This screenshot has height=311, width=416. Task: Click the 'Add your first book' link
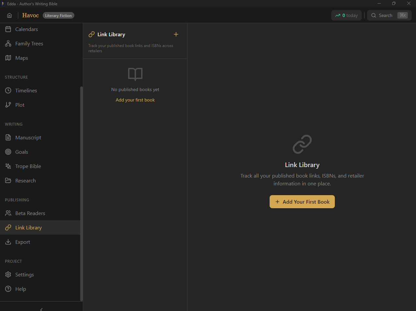(135, 100)
